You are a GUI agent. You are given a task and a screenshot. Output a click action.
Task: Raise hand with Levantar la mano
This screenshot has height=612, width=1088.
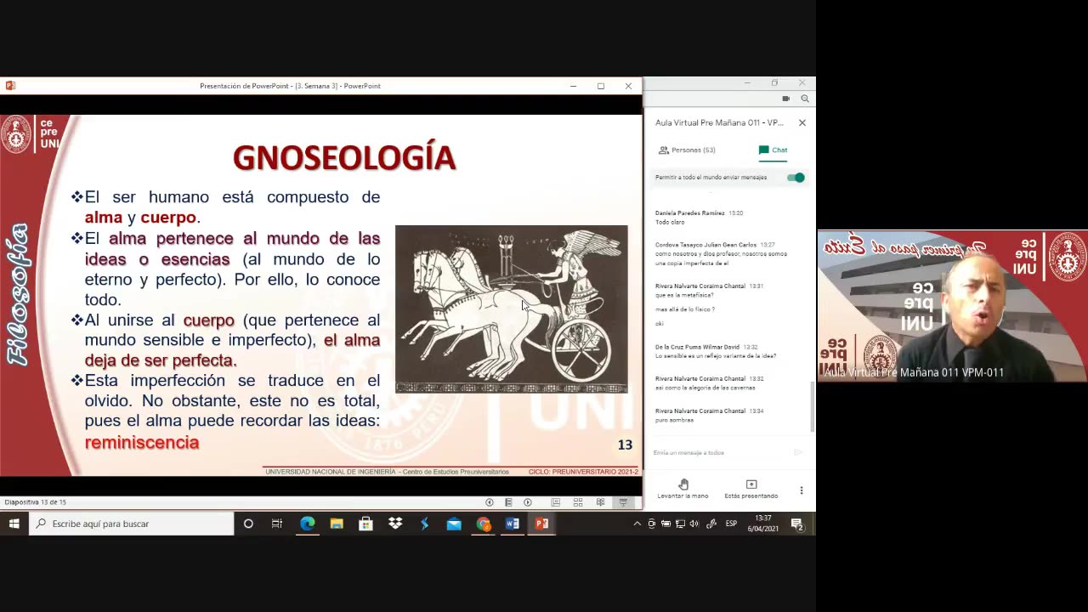[x=683, y=489]
